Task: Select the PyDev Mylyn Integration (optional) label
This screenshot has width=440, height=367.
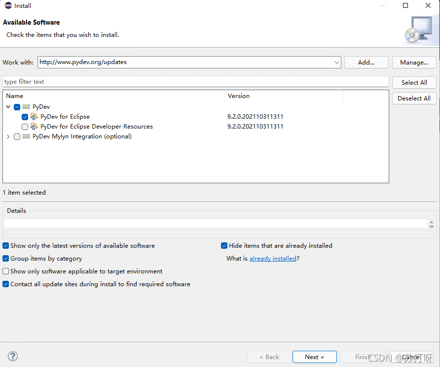Action: 82,136
